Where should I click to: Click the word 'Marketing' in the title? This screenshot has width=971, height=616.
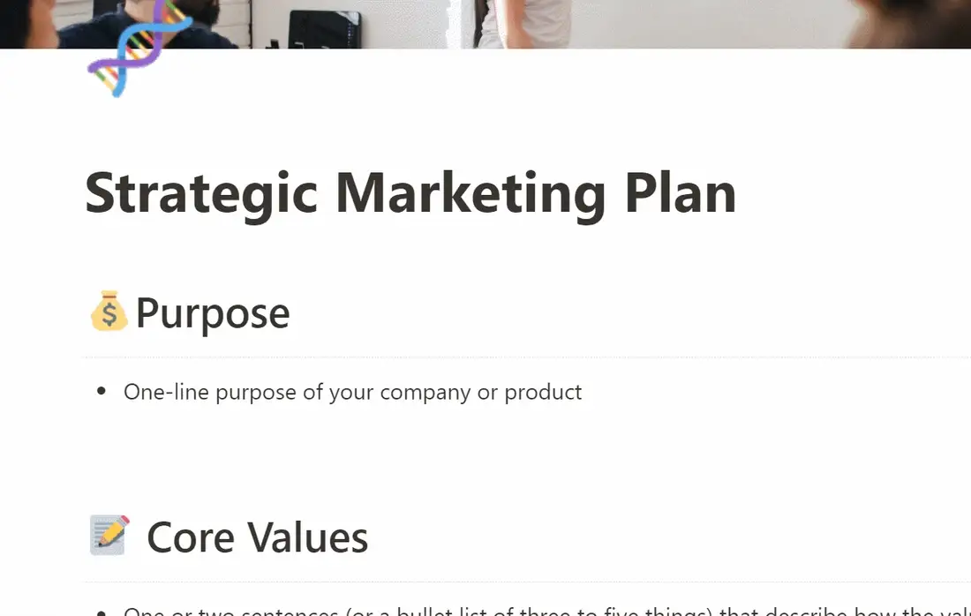(470, 194)
